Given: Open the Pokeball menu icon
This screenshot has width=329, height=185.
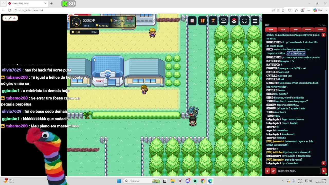Looking at the screenshot, I should tap(234, 21).
